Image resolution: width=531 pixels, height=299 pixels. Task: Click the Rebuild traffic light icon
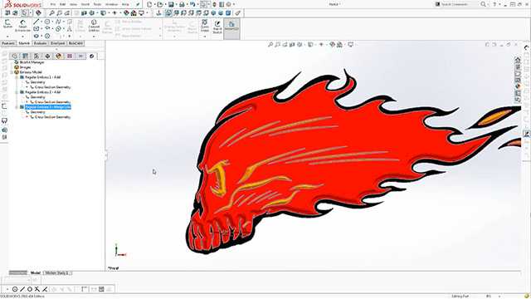point(214,4)
